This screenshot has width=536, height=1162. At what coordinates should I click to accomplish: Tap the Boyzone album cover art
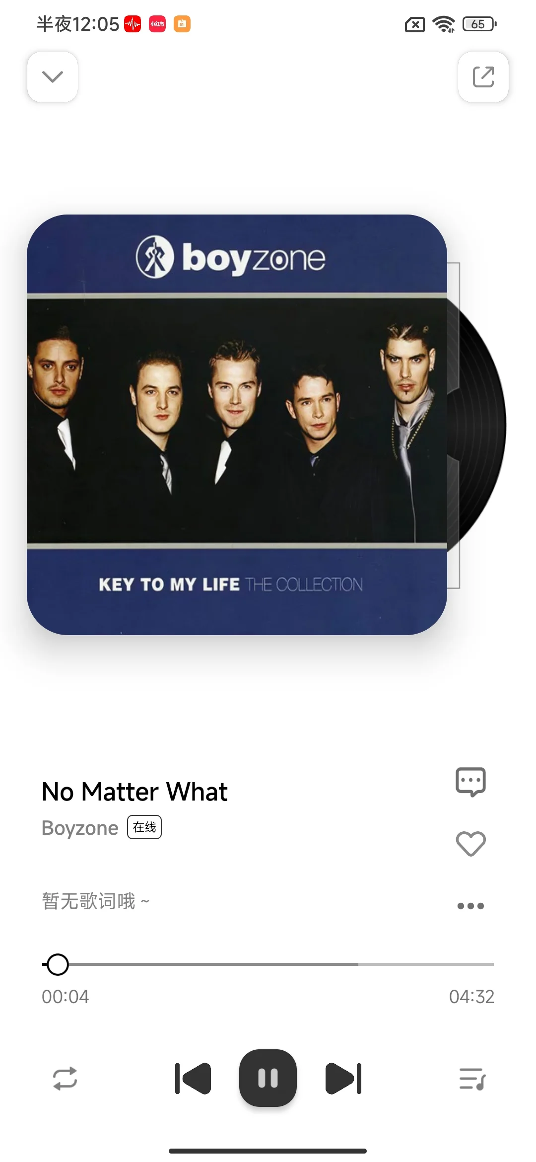coord(237,425)
